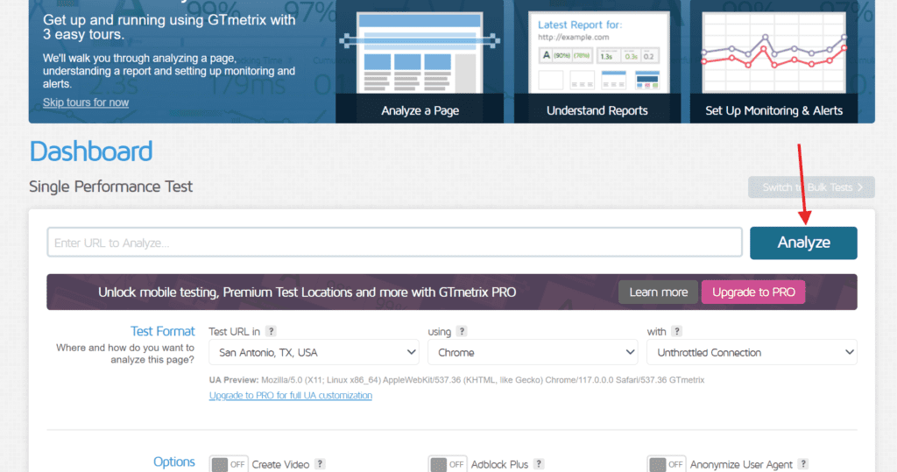Viewport: 897px width, 472px height.
Task: Open help icon next to Test URL in
Action: [272, 331]
